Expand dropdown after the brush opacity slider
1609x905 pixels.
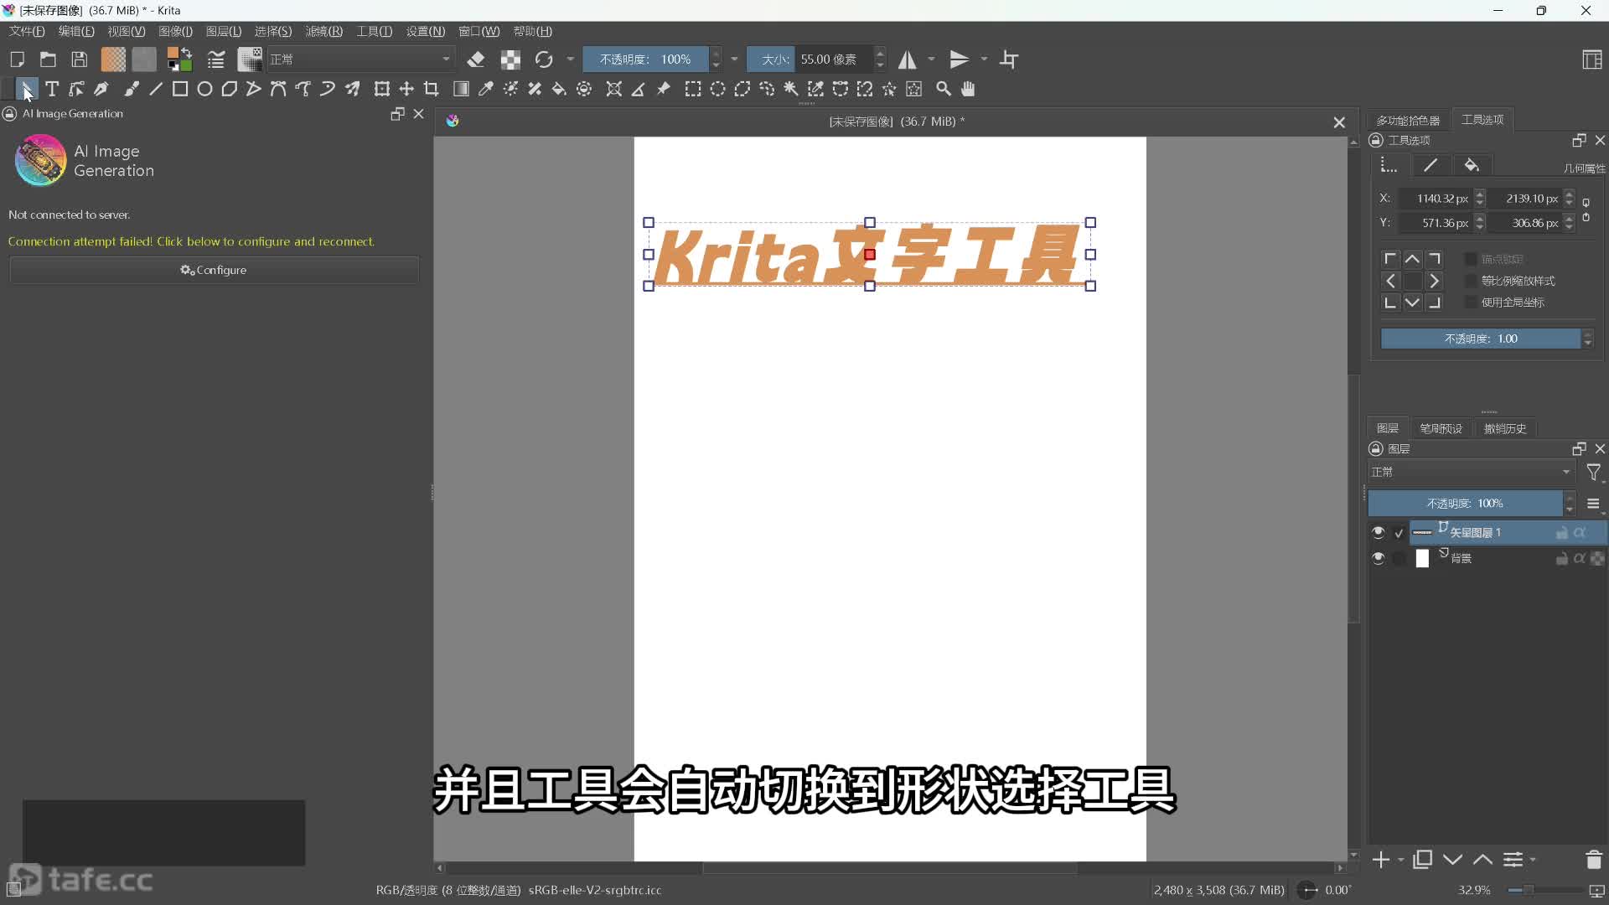pos(734,59)
